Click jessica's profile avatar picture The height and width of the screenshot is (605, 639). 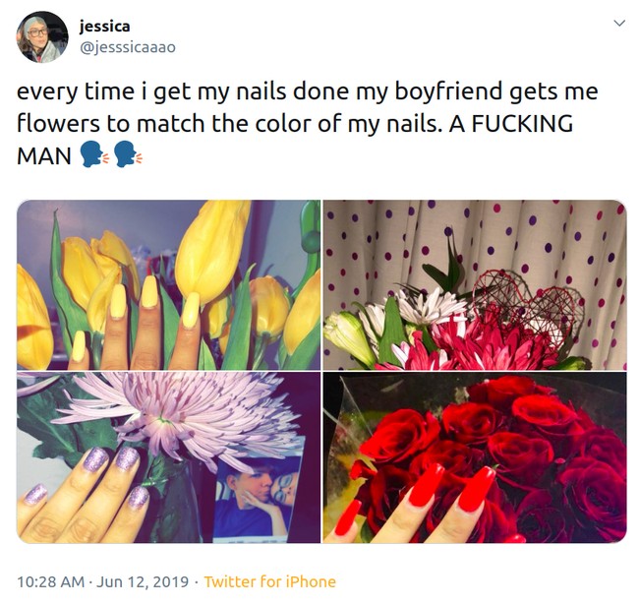point(42,37)
